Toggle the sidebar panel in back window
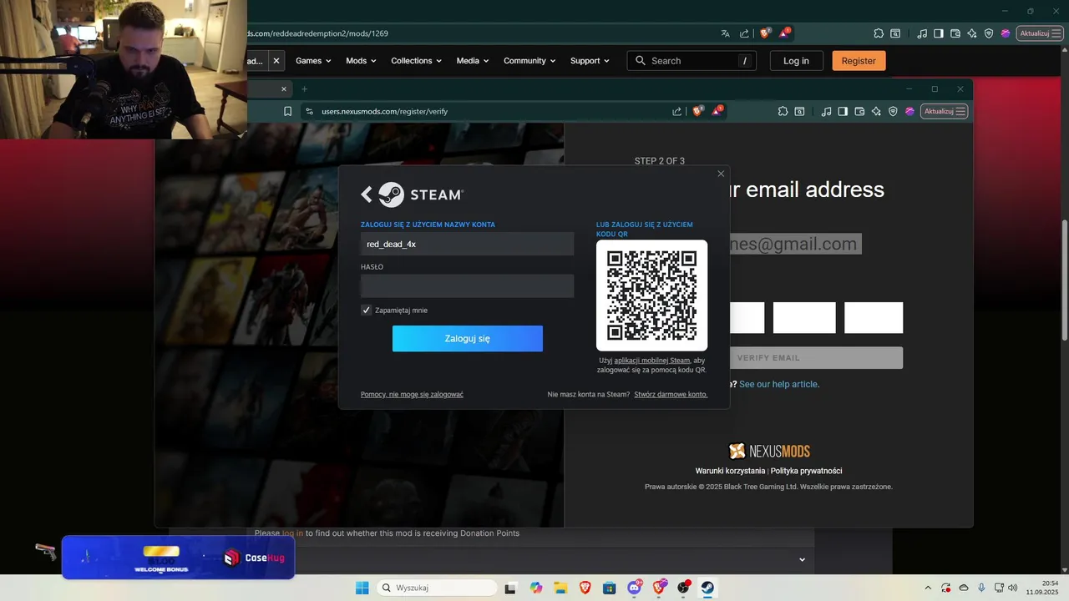The width and height of the screenshot is (1069, 601). (x=939, y=33)
